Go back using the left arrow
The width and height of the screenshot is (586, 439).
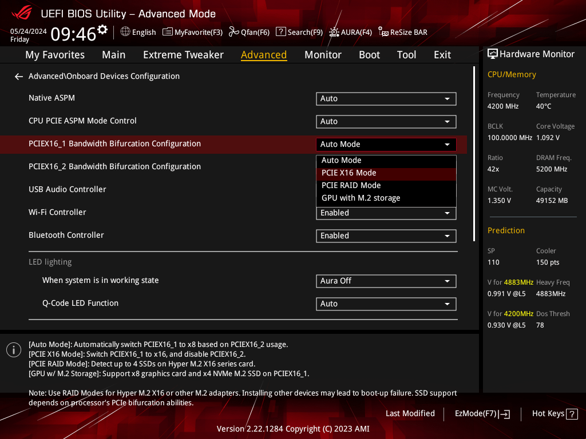pos(19,77)
